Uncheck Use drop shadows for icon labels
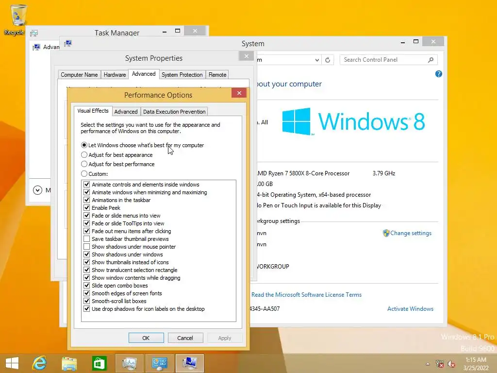This screenshot has height=373, width=497. pos(86,308)
